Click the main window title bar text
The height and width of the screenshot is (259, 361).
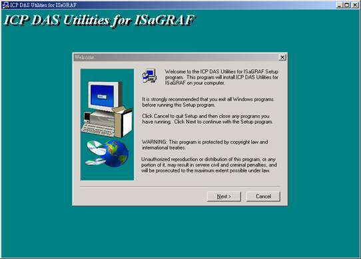pos(43,5)
